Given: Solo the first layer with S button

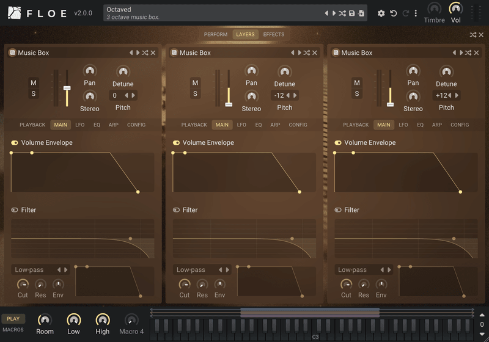Looking at the screenshot, I should tap(34, 93).
